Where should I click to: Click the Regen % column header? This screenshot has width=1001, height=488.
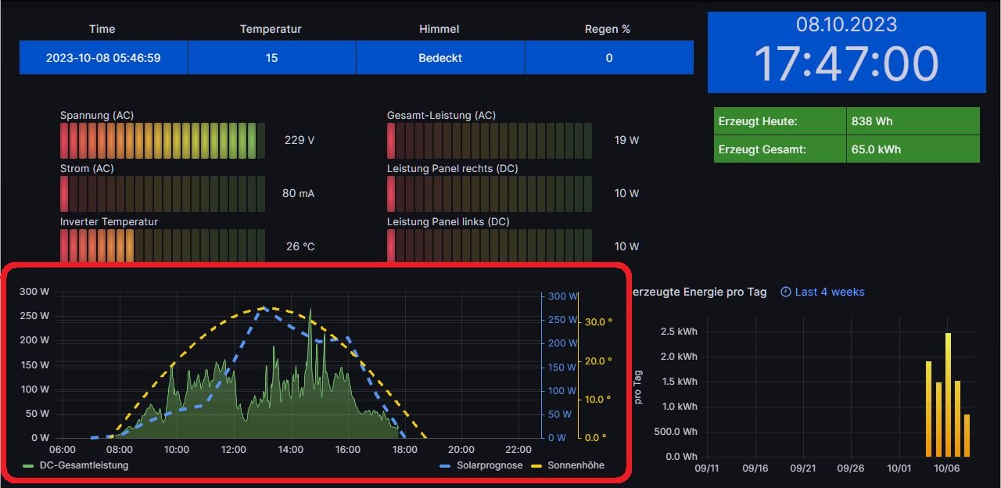(608, 29)
